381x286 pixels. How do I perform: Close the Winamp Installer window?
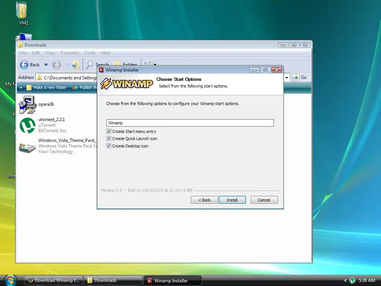click(x=276, y=70)
